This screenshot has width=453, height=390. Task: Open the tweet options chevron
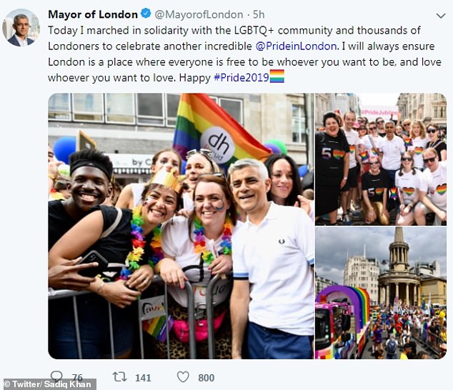point(441,16)
